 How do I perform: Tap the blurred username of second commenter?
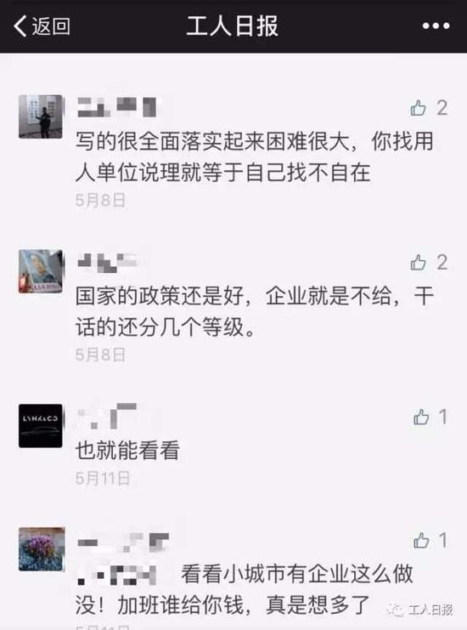pos(107,262)
